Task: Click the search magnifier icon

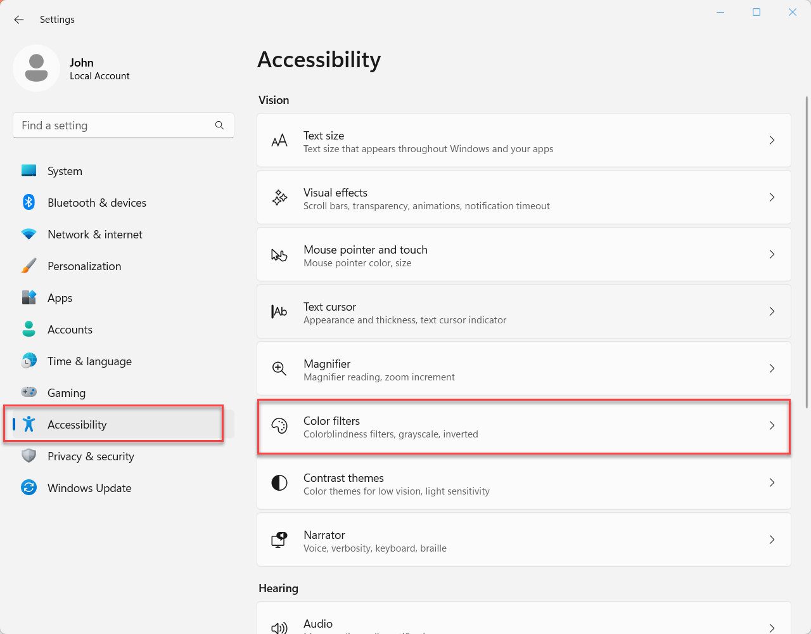Action: click(219, 126)
